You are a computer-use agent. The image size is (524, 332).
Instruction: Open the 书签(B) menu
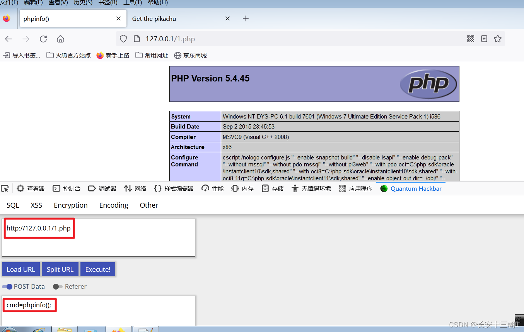coord(108,3)
